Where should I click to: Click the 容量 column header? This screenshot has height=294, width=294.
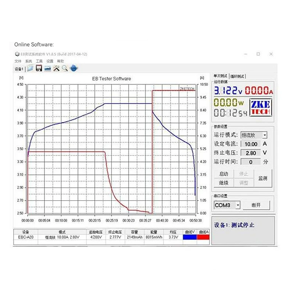point(135,232)
